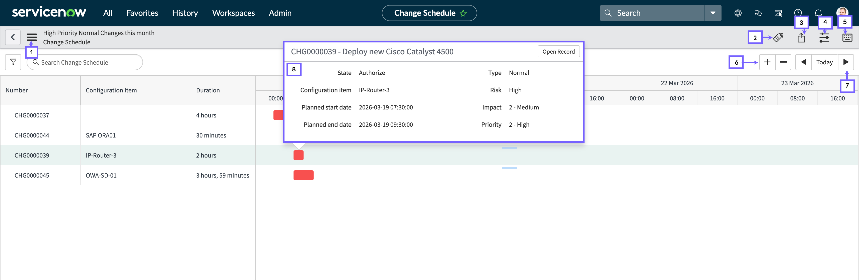Open the Help question mark icon
Image resolution: width=859 pixels, height=280 pixels.
(798, 13)
